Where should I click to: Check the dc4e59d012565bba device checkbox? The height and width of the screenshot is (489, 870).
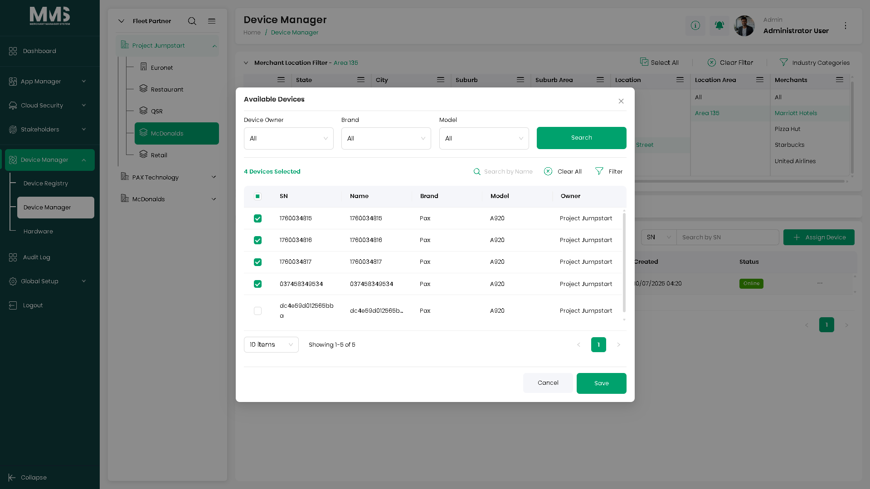point(258,311)
